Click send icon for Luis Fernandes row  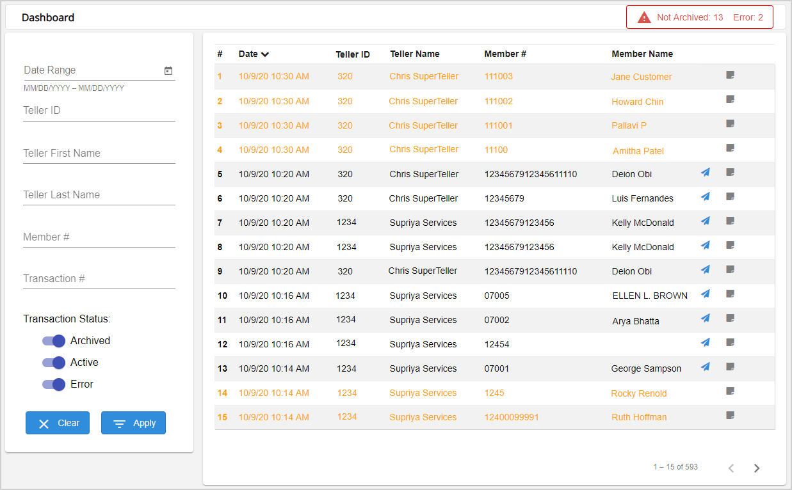pos(706,197)
